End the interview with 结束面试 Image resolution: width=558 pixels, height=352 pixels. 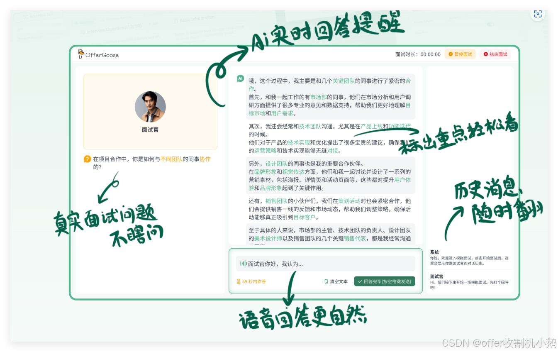(x=495, y=54)
